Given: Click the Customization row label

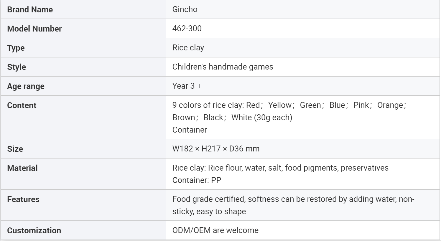Looking at the screenshot, I should pos(34,231).
